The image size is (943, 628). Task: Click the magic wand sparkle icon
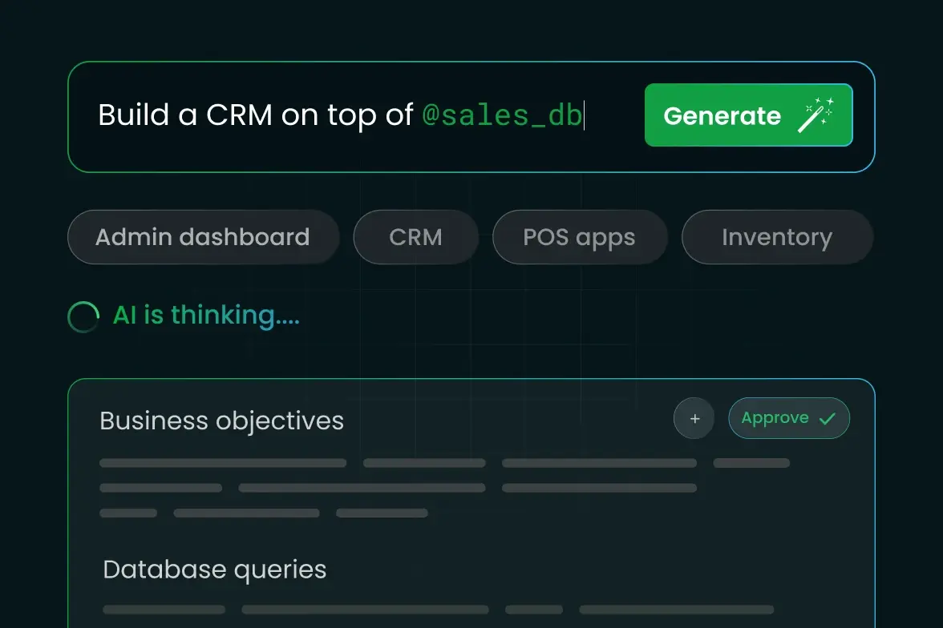816,115
